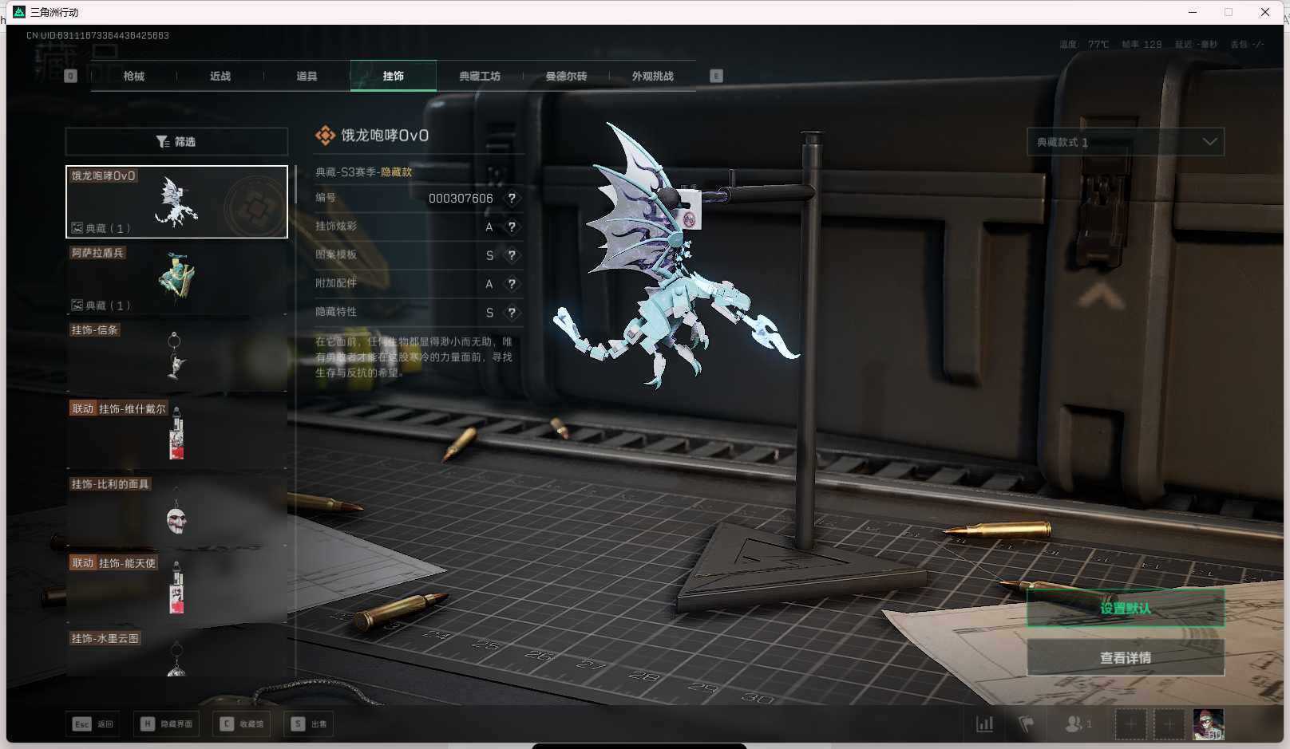Open the bar chart statistics icon
The width and height of the screenshot is (1290, 749).
click(985, 724)
